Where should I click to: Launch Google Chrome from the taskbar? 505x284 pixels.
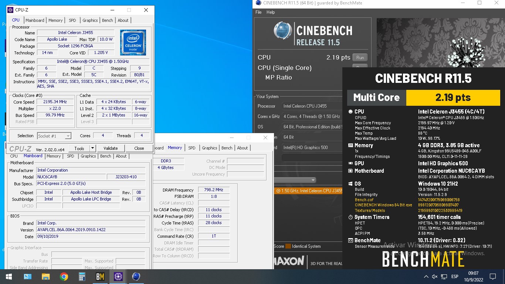[64, 276]
